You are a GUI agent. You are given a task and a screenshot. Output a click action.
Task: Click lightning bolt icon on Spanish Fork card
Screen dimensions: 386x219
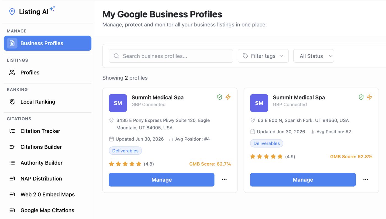pyautogui.click(x=369, y=97)
